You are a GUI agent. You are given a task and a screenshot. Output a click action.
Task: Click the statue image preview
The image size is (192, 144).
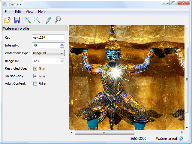coord(127,78)
